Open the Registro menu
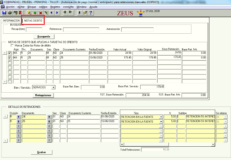 [55, 6]
